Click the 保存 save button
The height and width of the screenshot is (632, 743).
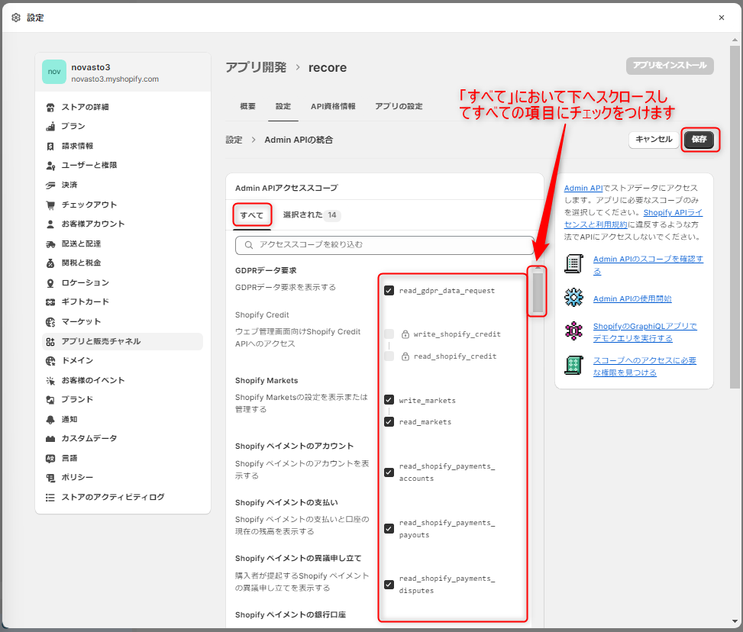[x=699, y=139]
